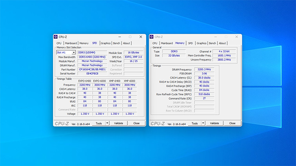Viewport: 296px width, 166px height.
Task: Open the Mainboard tab in left CPU-Z window
Action: 71,43
